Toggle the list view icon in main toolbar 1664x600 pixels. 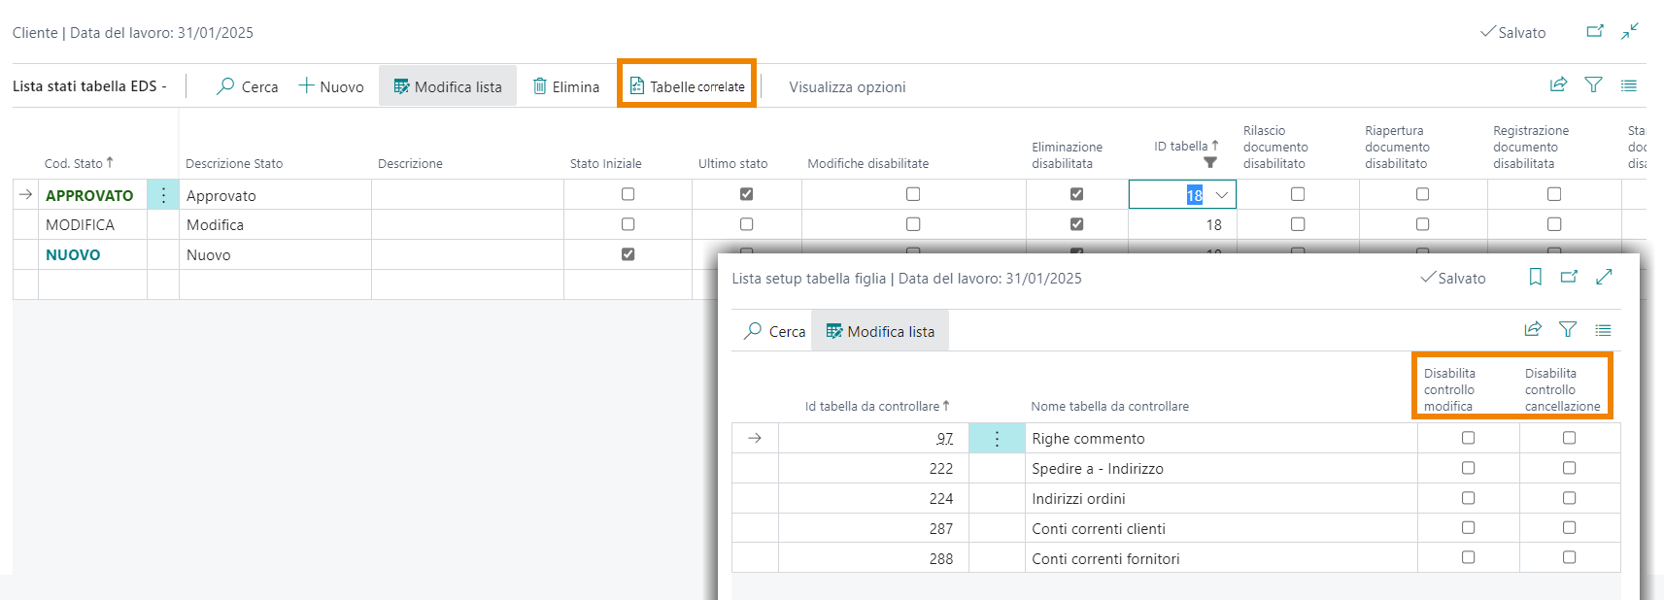pyautogui.click(x=1629, y=85)
